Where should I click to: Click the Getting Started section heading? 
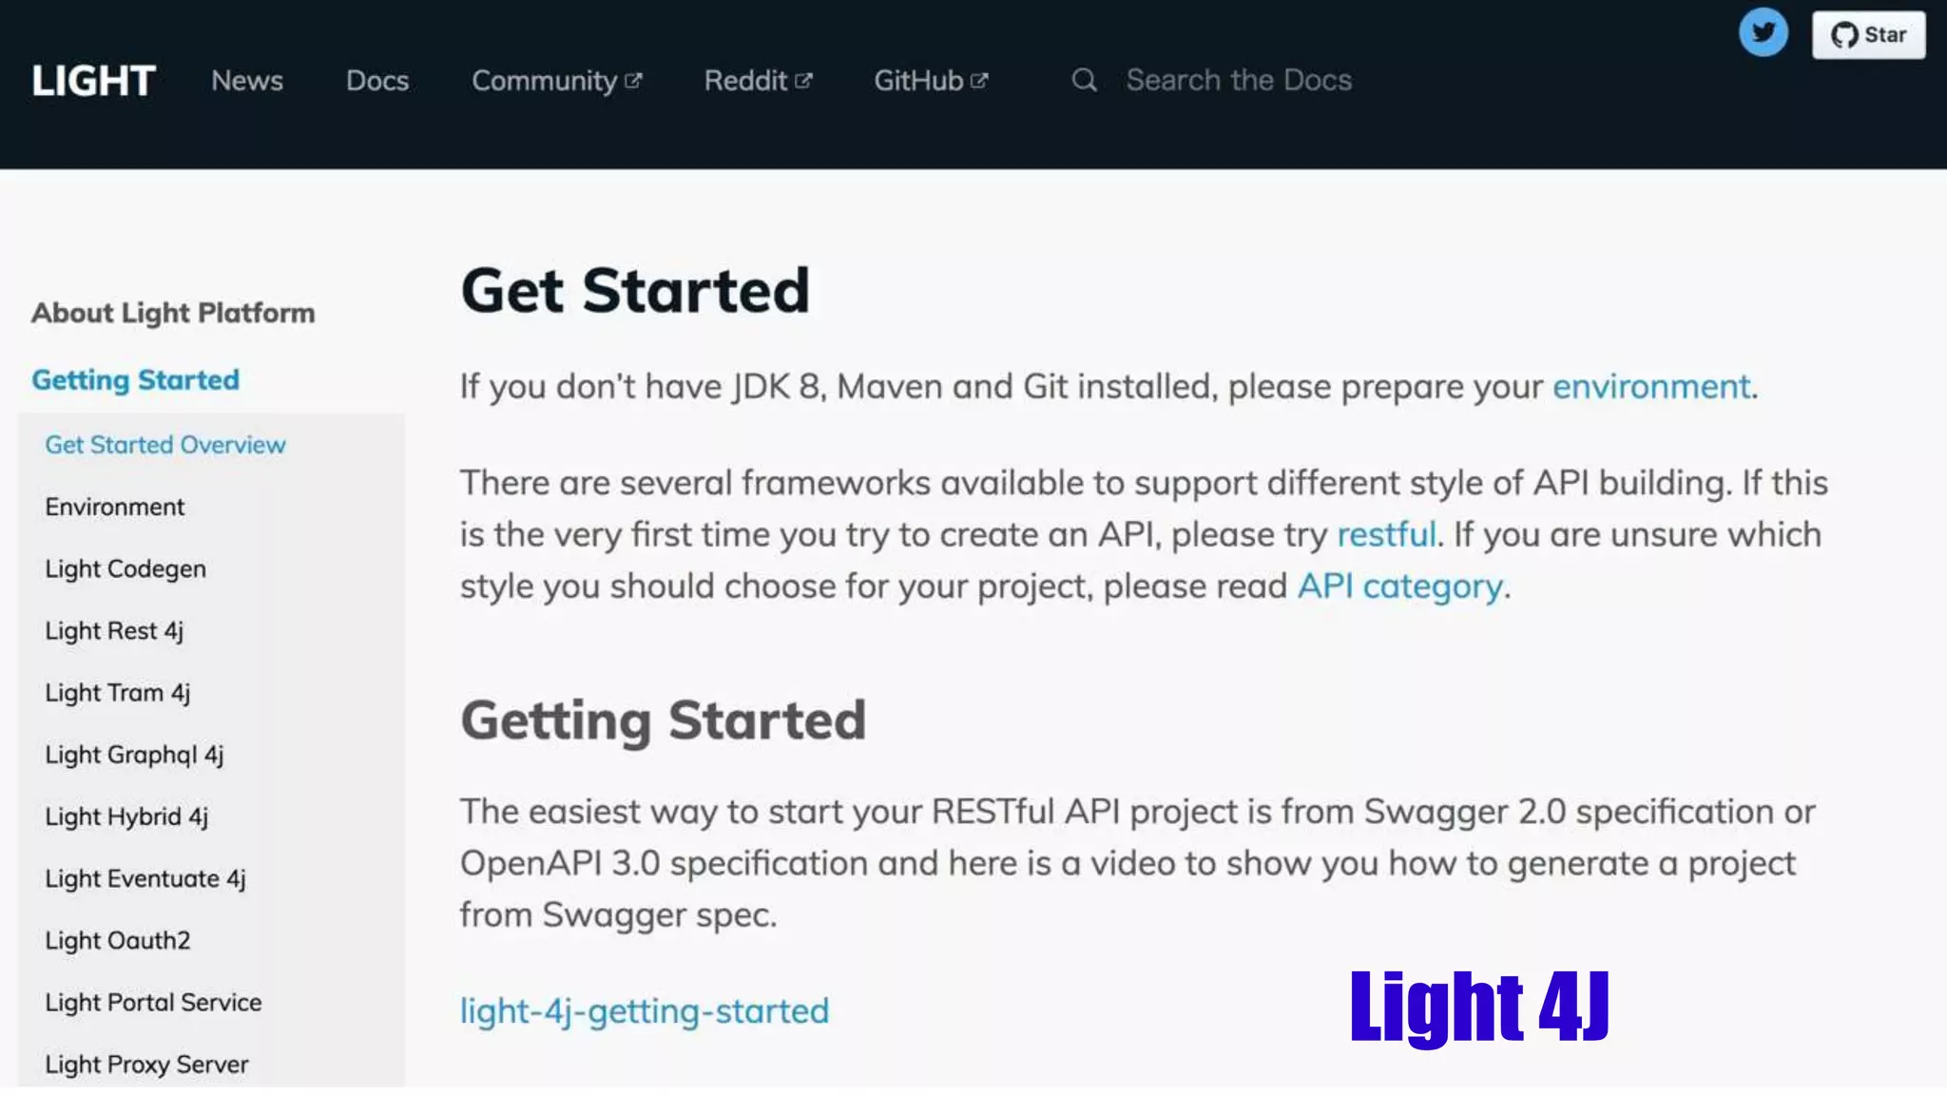(x=663, y=720)
